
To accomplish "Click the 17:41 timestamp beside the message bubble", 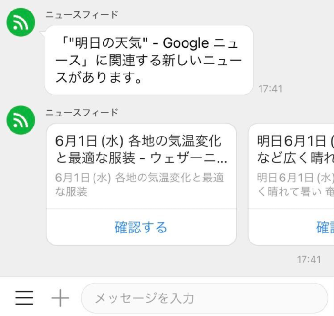I will (x=270, y=89).
